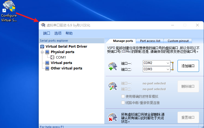The image size is (204, 128).
Task: Click the 添加端口 button
Action: point(188,66)
